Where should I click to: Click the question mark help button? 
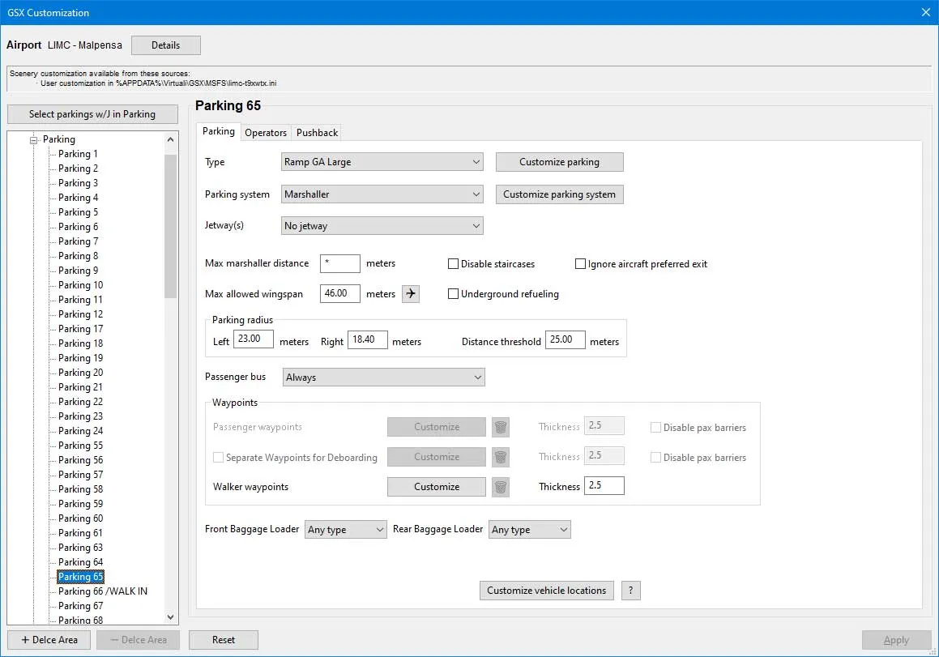630,591
